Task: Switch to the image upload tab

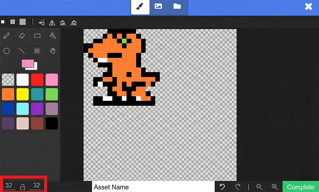Action: click(x=158, y=6)
